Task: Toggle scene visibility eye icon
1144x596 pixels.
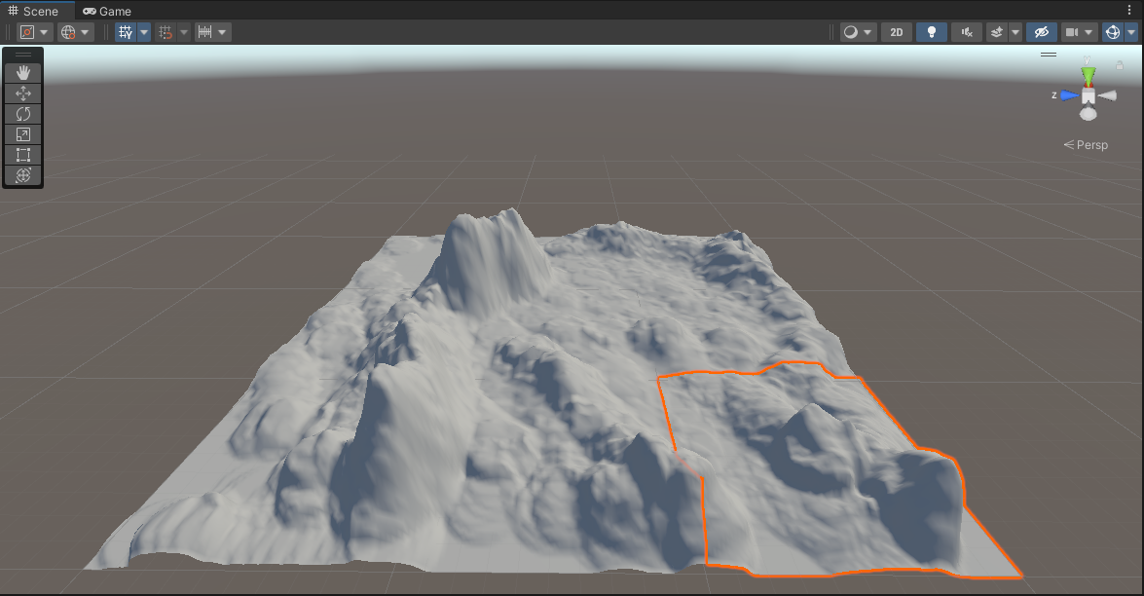Action: pos(1042,32)
